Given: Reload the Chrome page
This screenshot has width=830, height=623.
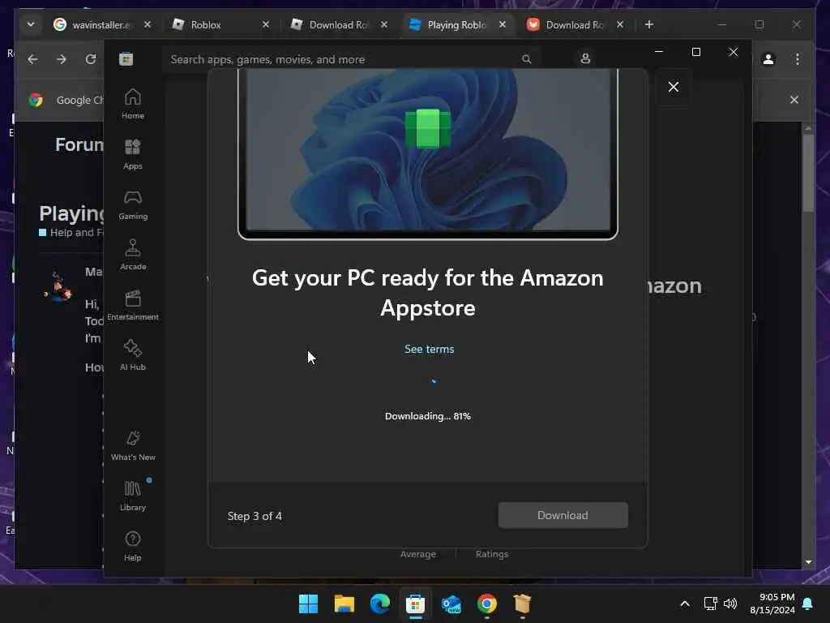Looking at the screenshot, I should pyautogui.click(x=91, y=59).
